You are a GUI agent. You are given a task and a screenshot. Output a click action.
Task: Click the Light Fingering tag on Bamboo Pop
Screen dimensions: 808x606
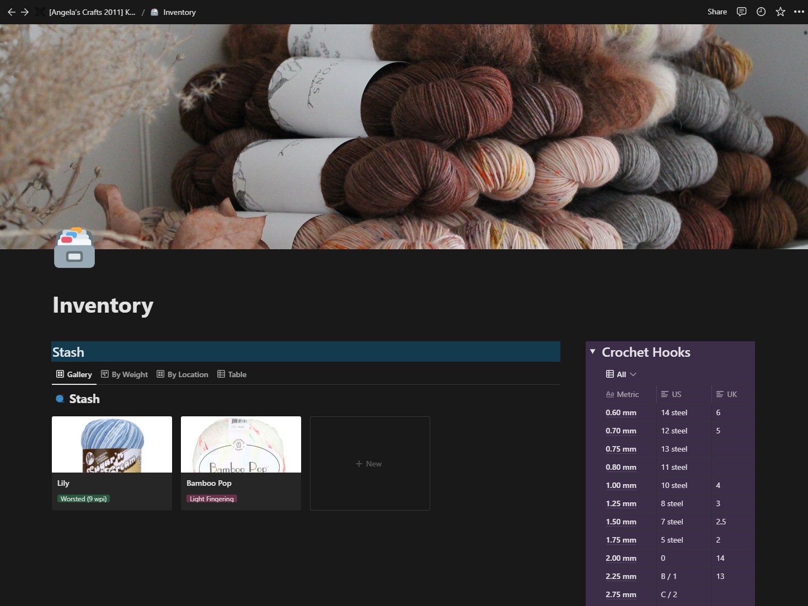coord(211,498)
